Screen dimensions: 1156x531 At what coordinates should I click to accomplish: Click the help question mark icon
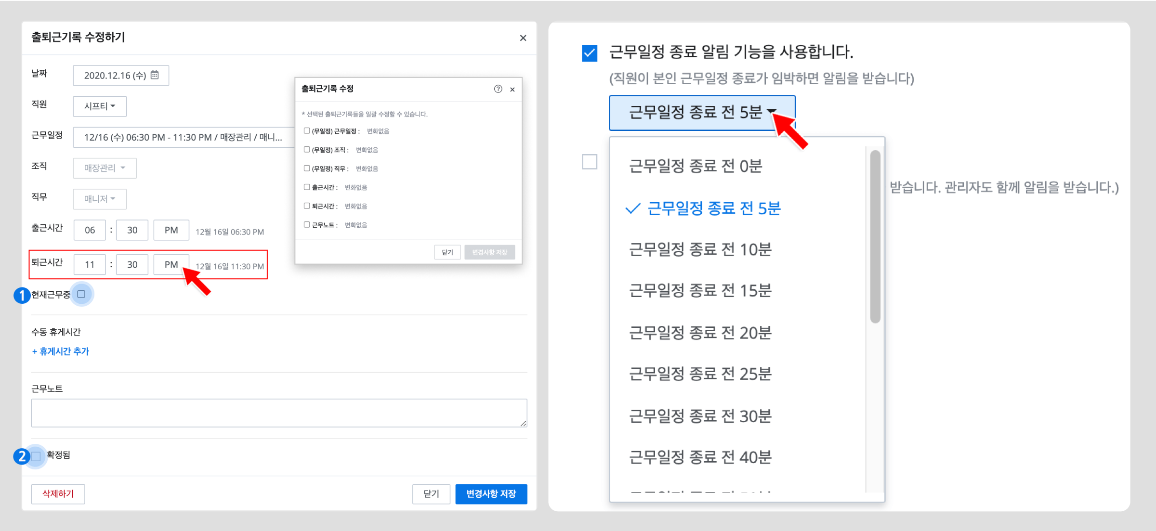(498, 89)
